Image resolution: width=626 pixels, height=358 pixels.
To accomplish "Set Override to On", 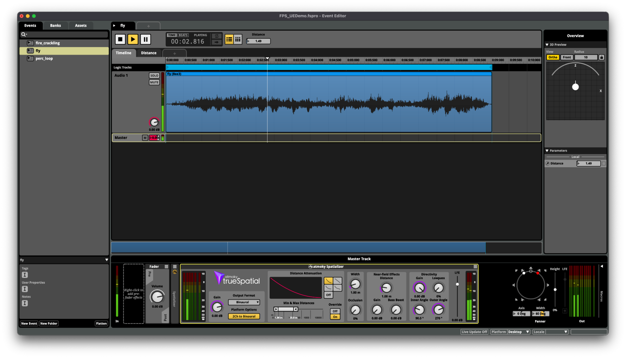I will point(335,317).
